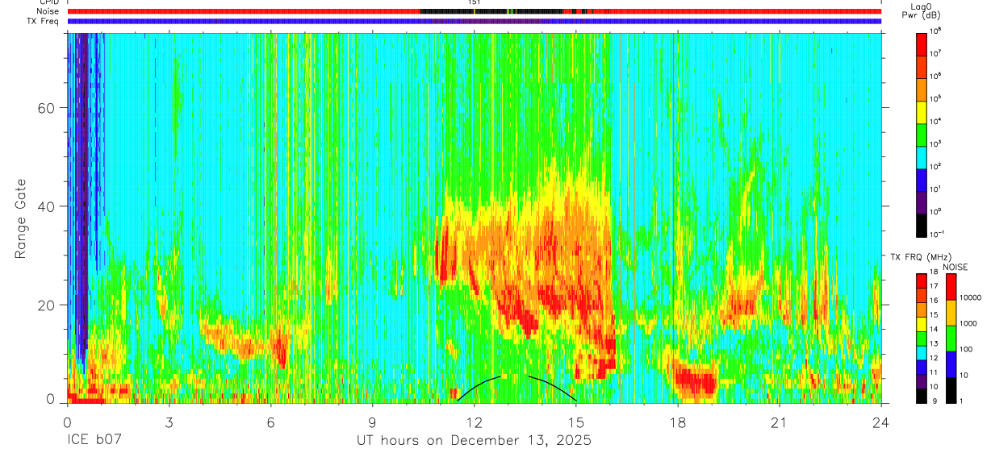Click the x-axis tick label '18'
The width and height of the screenshot is (991, 457).
coord(678,422)
